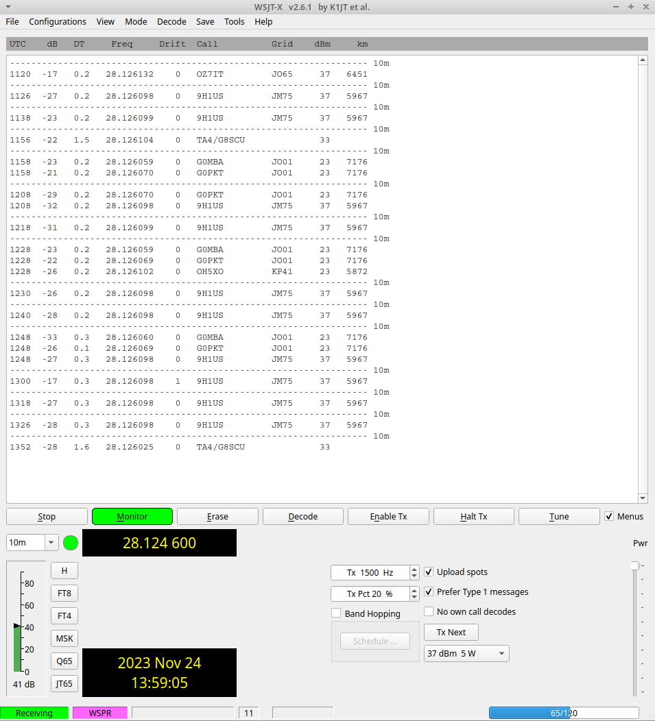Click the Tune button
The image size is (655, 721).
tap(559, 516)
